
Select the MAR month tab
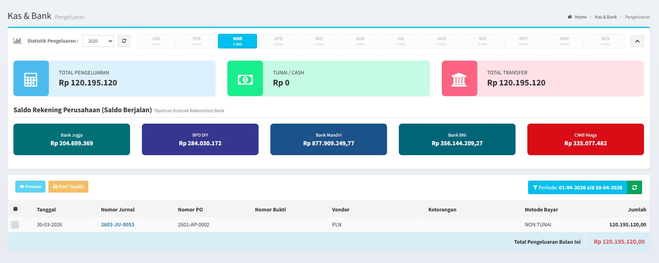237,41
